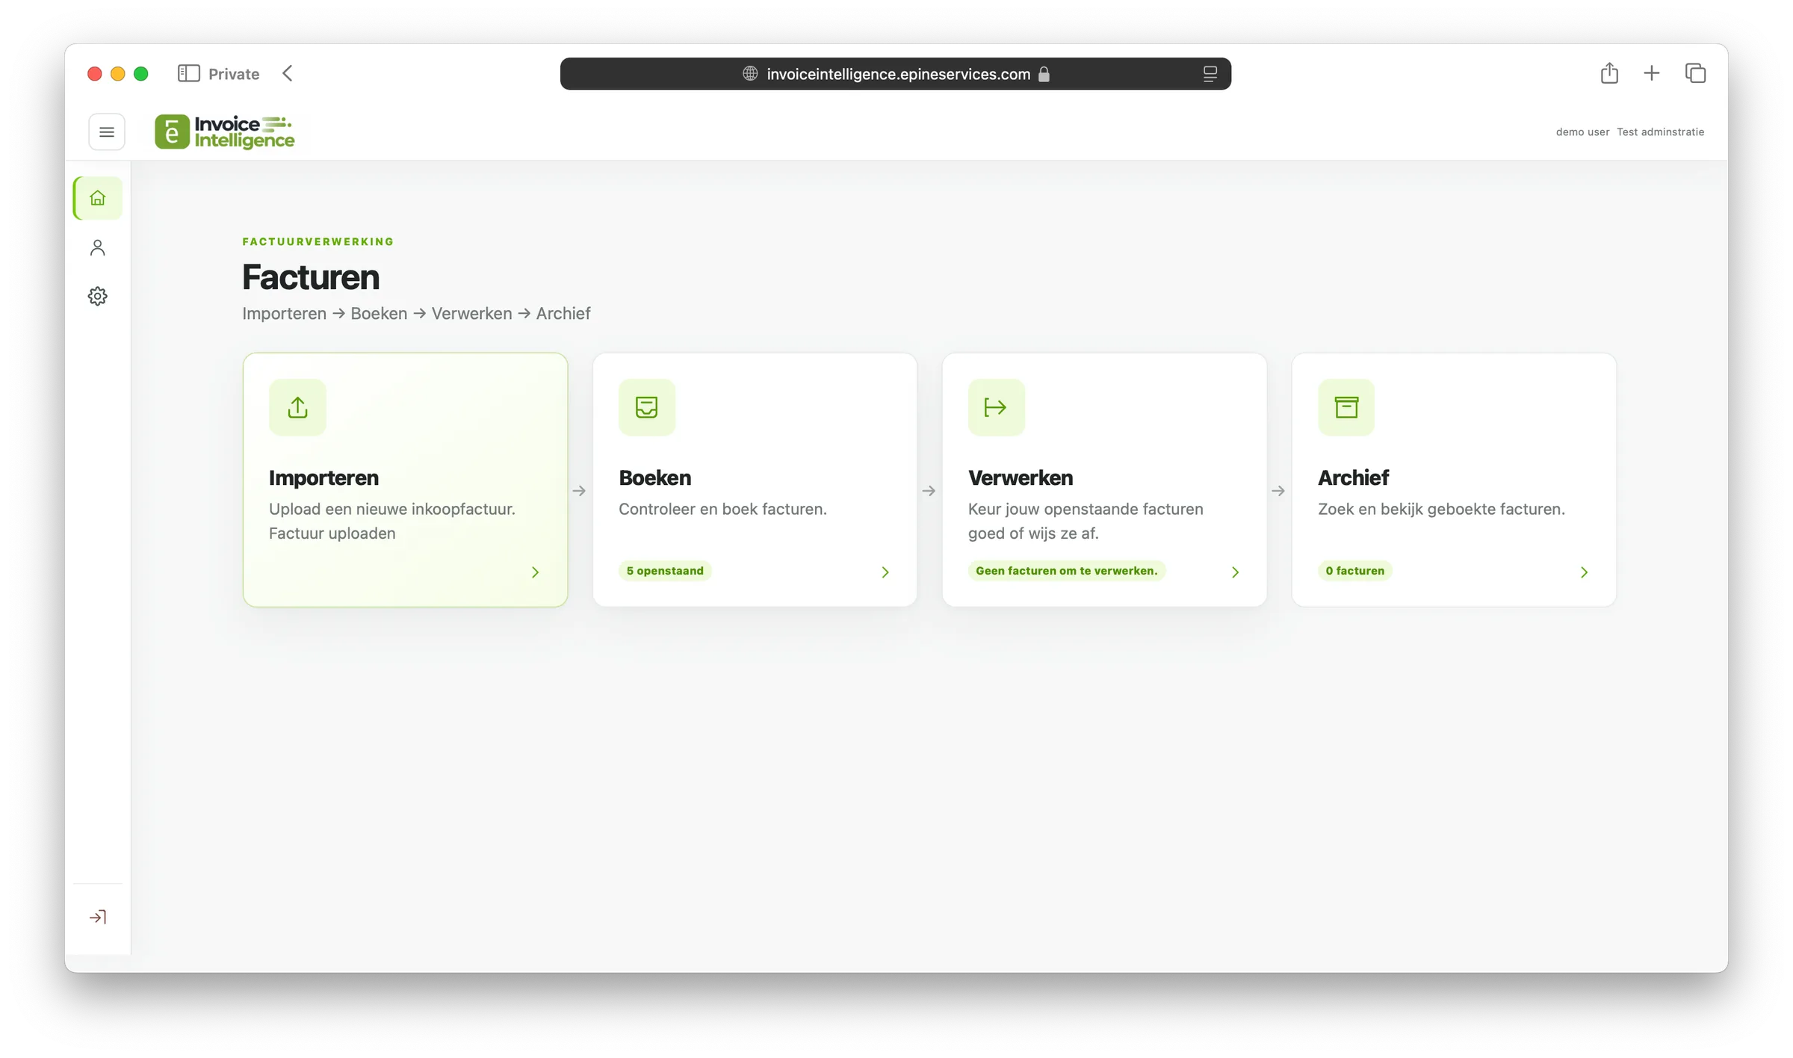Click 'Test adminstratie' in the header

(x=1661, y=132)
